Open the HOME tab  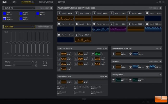click(x=14, y=2)
